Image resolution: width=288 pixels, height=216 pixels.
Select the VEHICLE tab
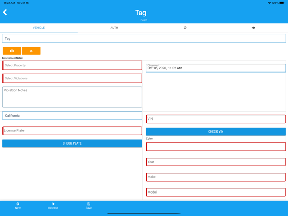pos(39,28)
